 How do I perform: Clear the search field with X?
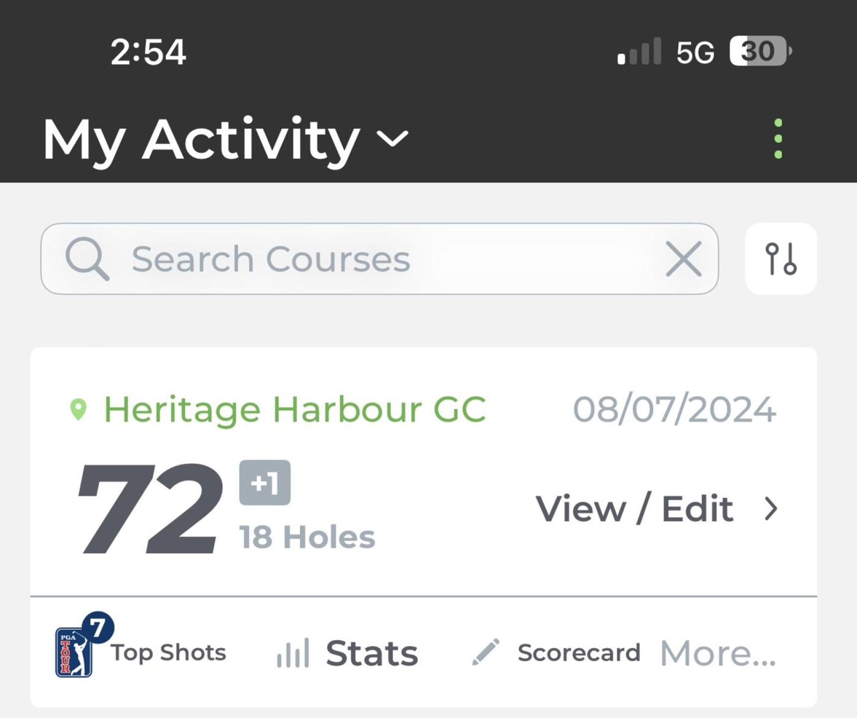point(684,259)
